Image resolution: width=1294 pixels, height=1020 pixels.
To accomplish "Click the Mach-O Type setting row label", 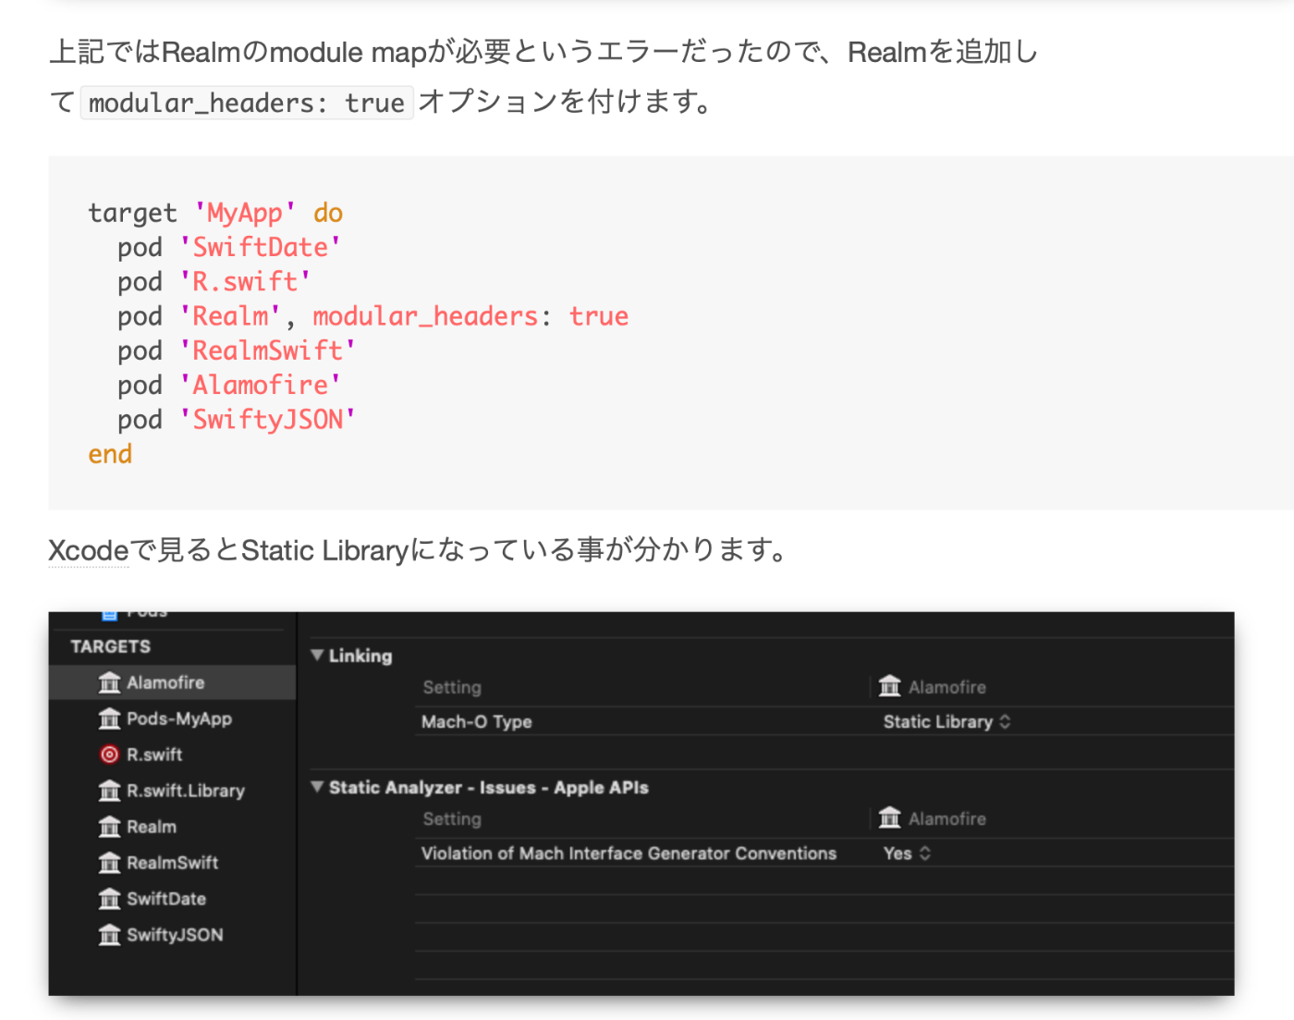I will pyautogui.click(x=477, y=721).
